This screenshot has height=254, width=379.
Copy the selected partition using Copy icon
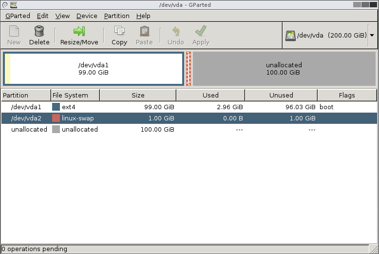pyautogui.click(x=119, y=31)
